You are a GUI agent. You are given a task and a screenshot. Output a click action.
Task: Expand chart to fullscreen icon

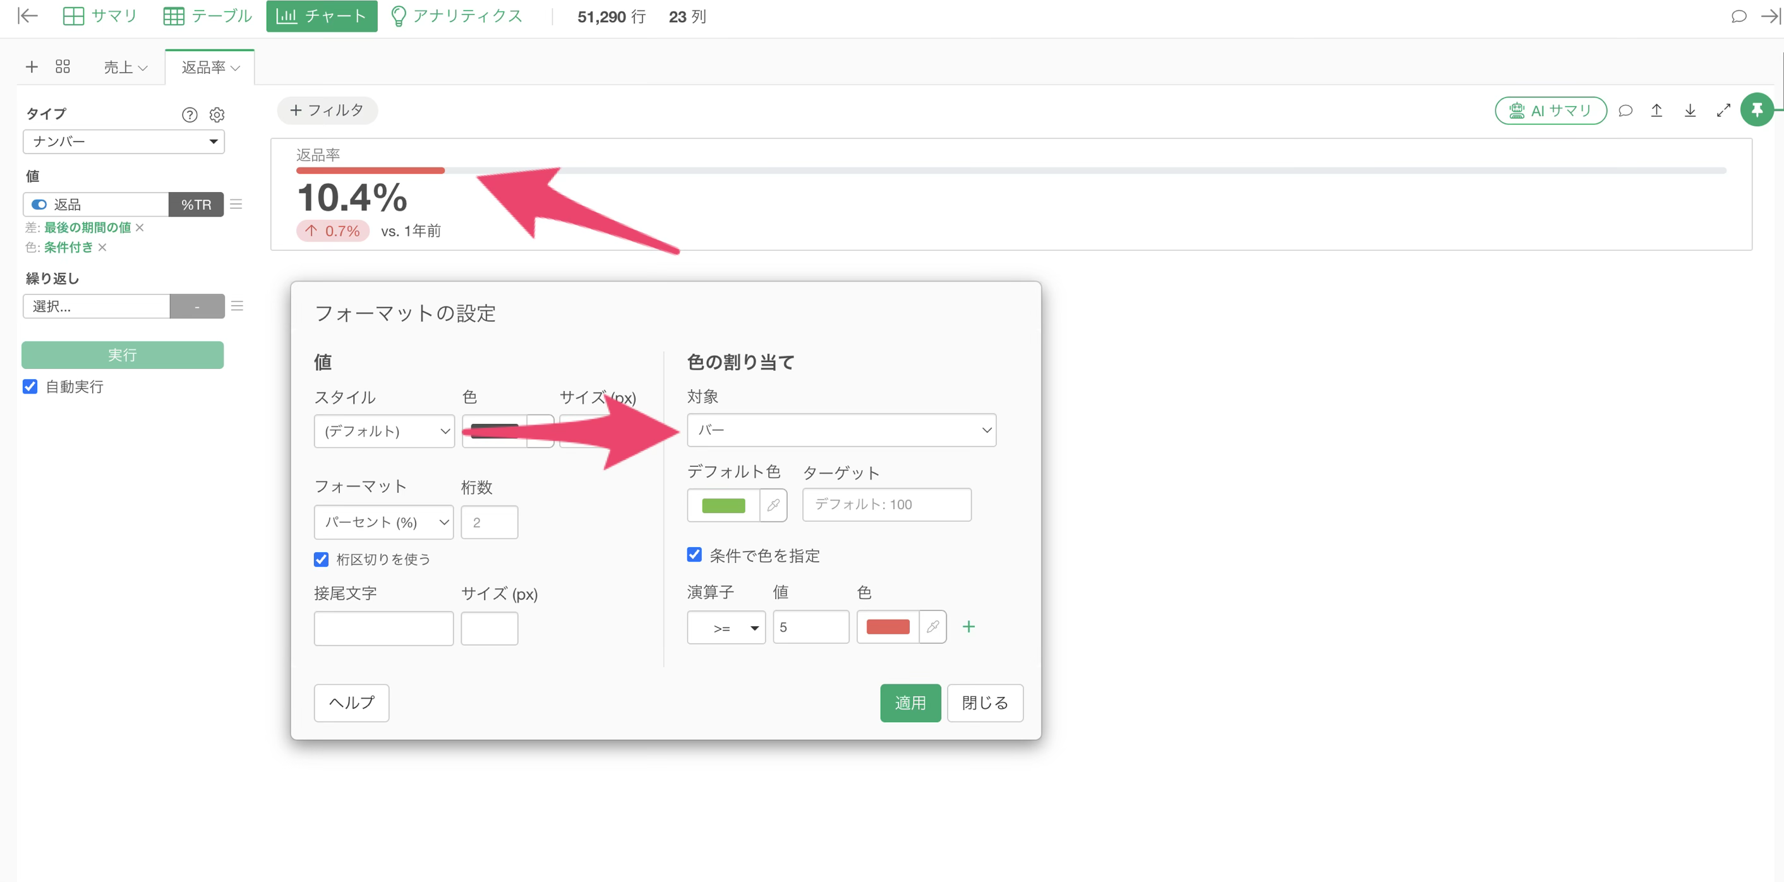[x=1724, y=110]
